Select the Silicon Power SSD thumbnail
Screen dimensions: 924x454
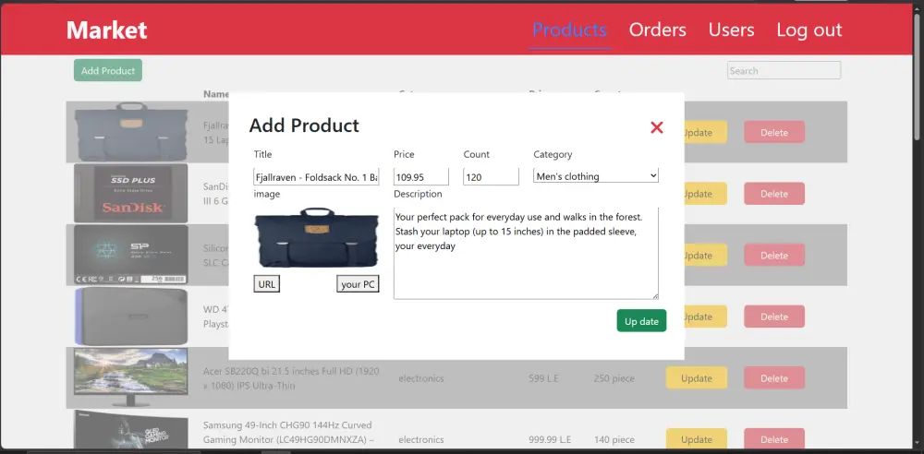[x=131, y=255]
